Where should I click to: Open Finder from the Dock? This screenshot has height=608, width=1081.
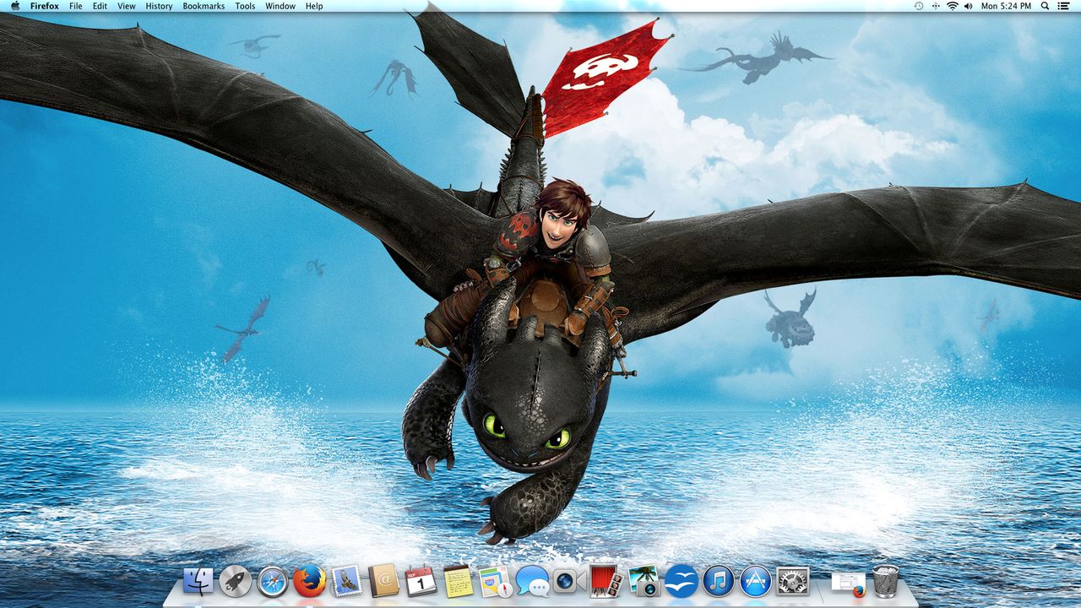[198, 581]
